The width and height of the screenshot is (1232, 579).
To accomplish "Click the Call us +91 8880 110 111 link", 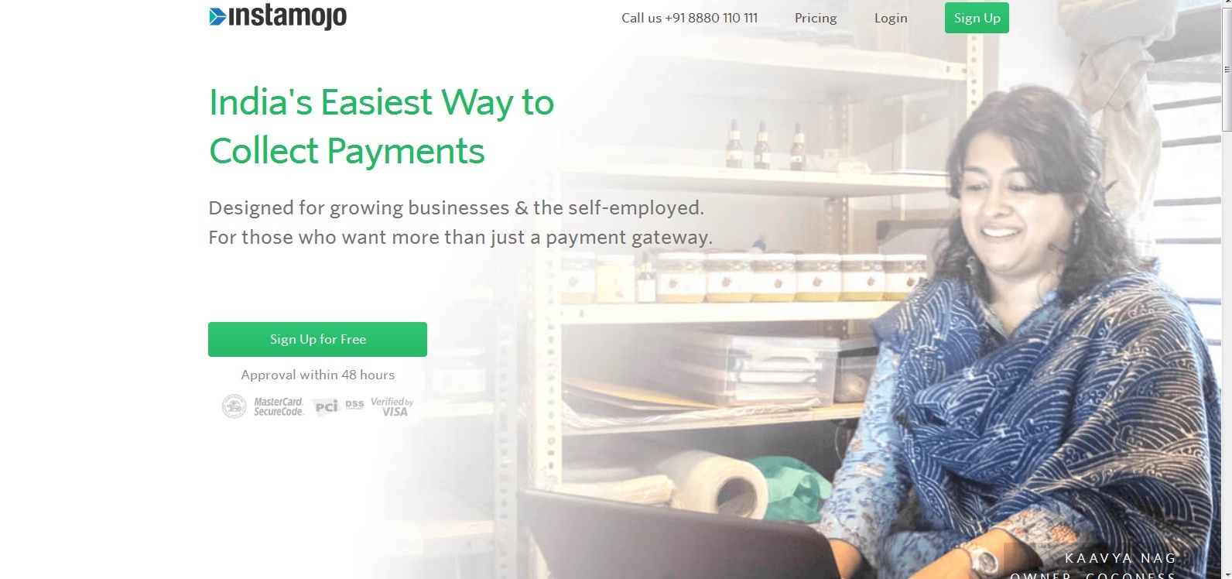I will (690, 18).
